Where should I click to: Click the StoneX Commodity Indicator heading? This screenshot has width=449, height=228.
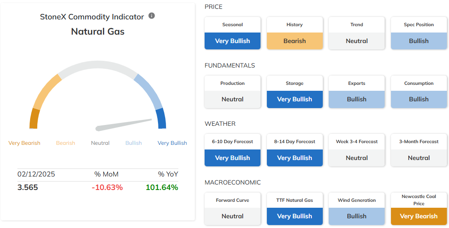92,17
